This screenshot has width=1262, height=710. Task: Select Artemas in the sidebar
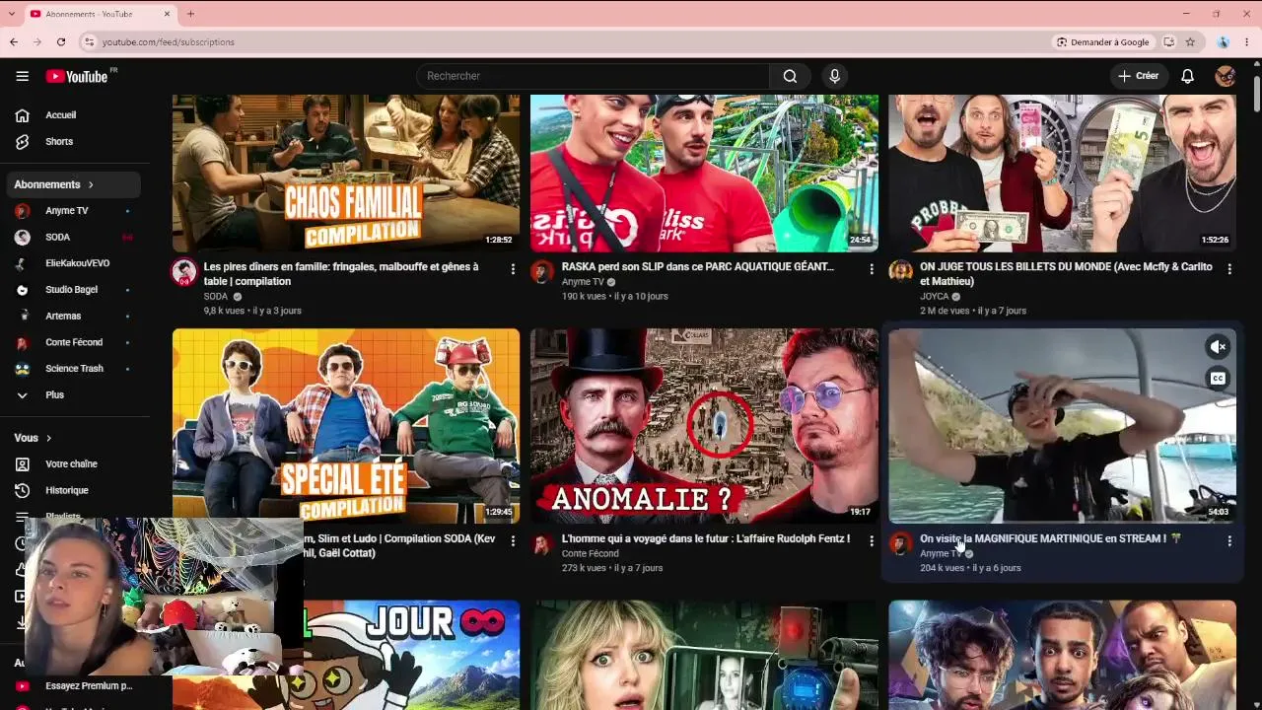[x=74, y=316]
